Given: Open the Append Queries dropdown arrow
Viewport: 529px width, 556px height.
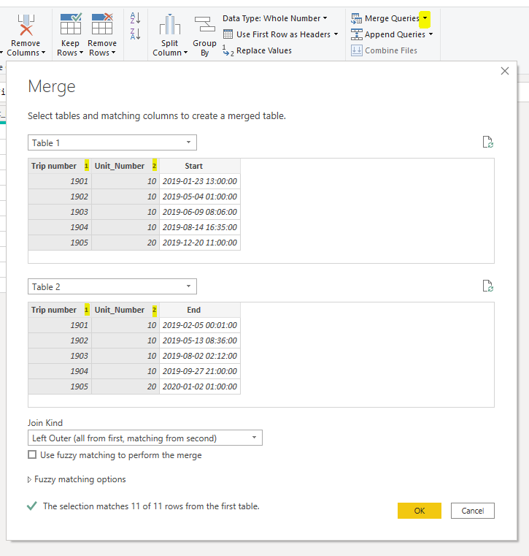Looking at the screenshot, I should click(x=431, y=34).
